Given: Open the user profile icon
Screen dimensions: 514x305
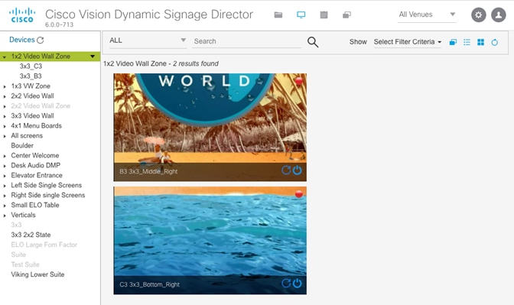Looking at the screenshot, I should (498, 15).
